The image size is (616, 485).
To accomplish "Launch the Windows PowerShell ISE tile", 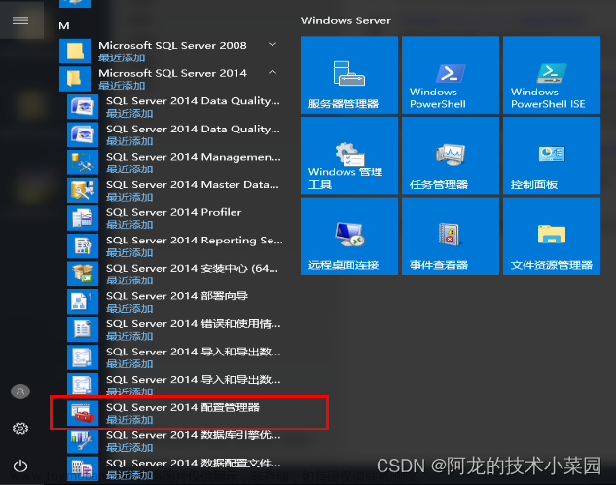I will point(552,75).
